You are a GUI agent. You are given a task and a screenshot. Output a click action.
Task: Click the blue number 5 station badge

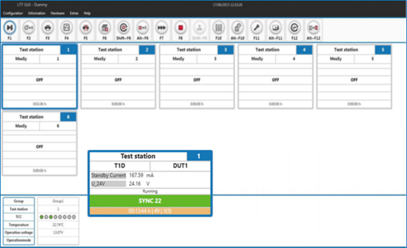(383, 50)
